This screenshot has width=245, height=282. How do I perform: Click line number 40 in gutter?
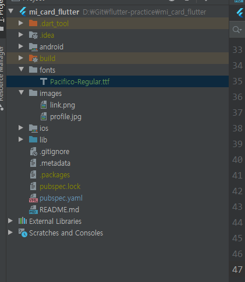click(x=237, y=159)
